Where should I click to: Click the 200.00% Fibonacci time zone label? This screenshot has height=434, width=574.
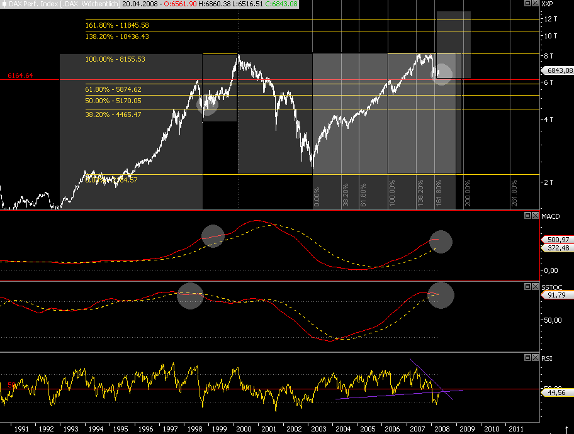click(x=468, y=193)
